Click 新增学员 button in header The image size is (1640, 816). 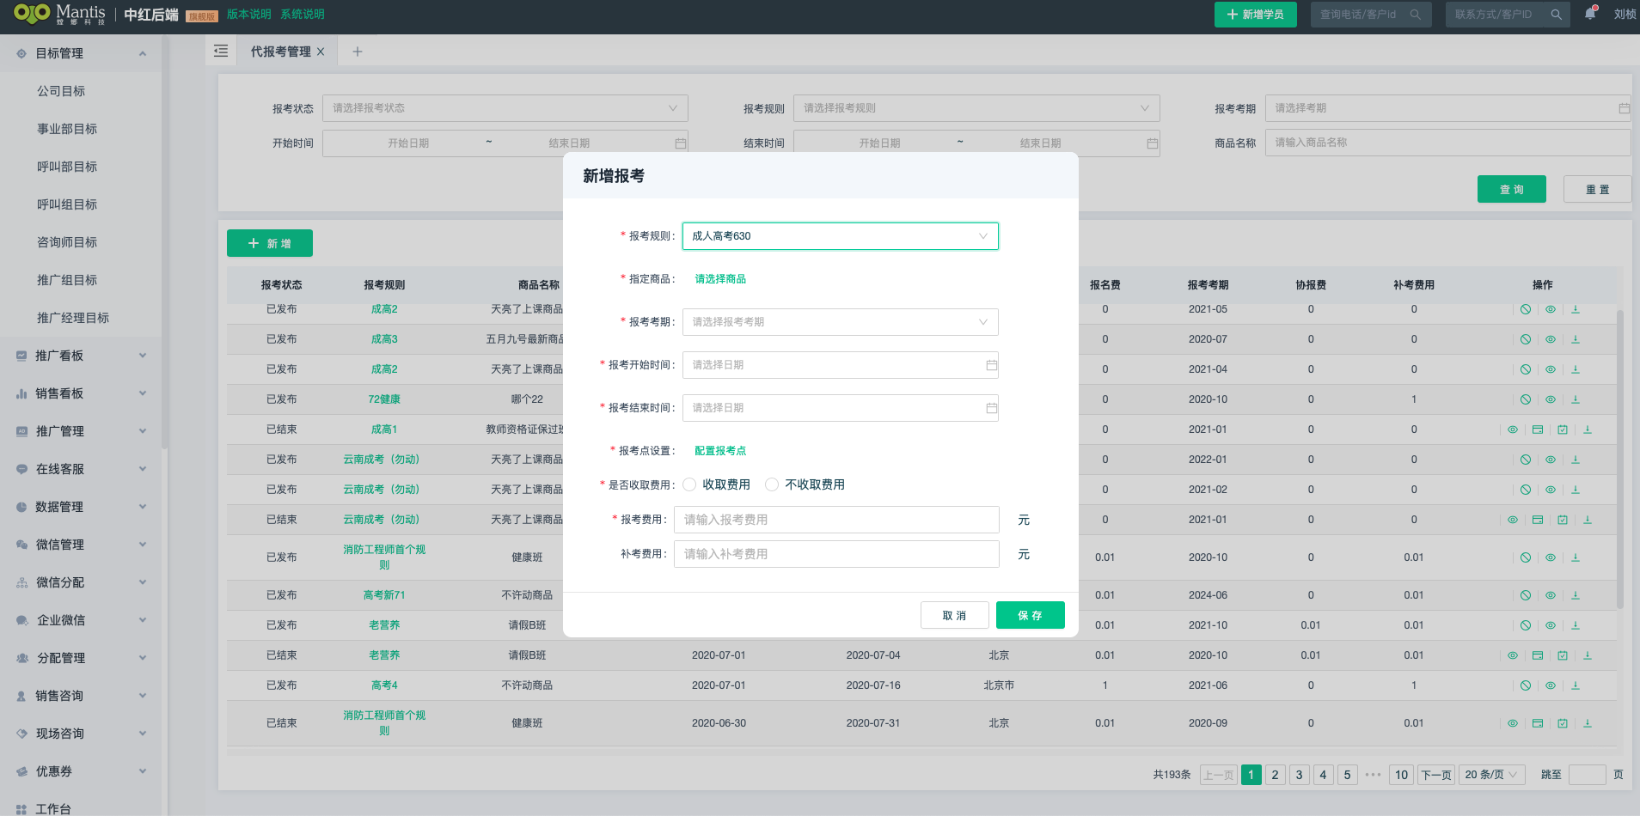pos(1256,15)
